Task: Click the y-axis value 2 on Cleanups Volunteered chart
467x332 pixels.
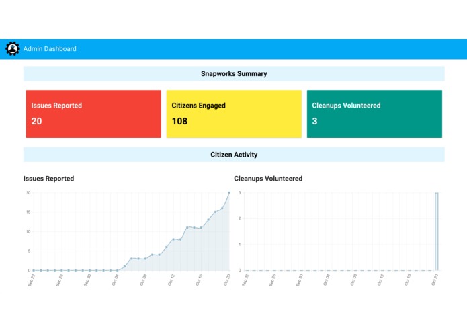Action: coord(239,218)
